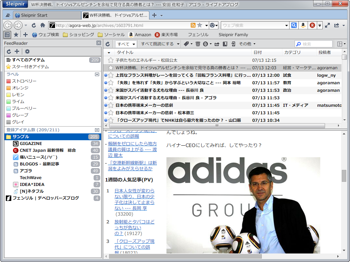Viewport: 350px width, 262px height.
Task: Open the すべて filter dropdown
Action: 126,44
